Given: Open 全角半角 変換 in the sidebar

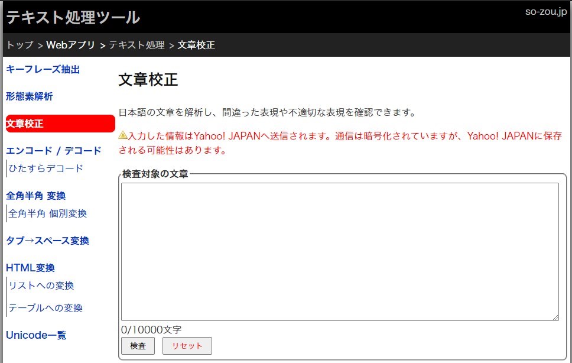Looking at the screenshot, I should click(x=35, y=196).
